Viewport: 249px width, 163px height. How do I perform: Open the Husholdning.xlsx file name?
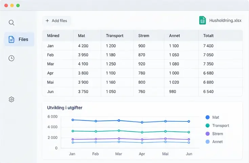225,20
